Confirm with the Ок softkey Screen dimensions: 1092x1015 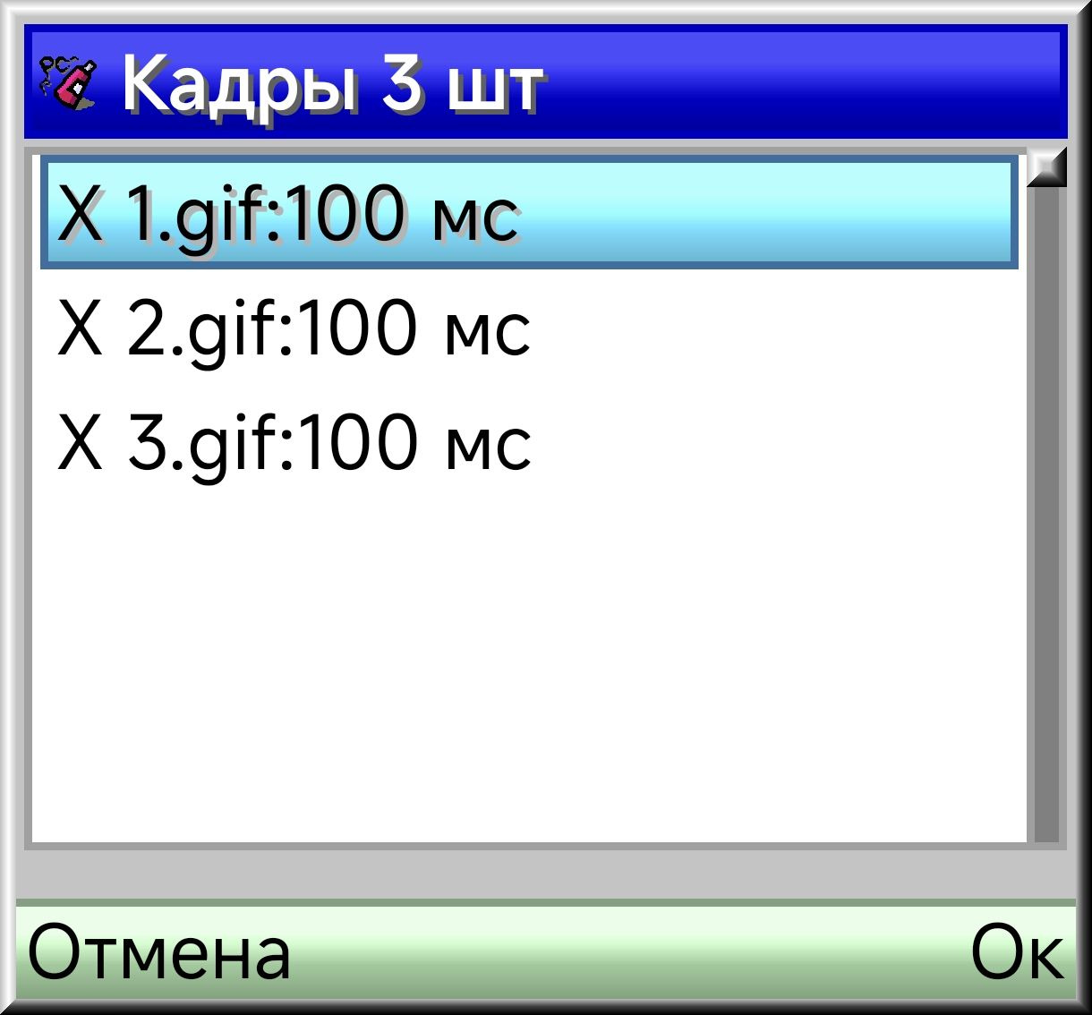(1018, 953)
